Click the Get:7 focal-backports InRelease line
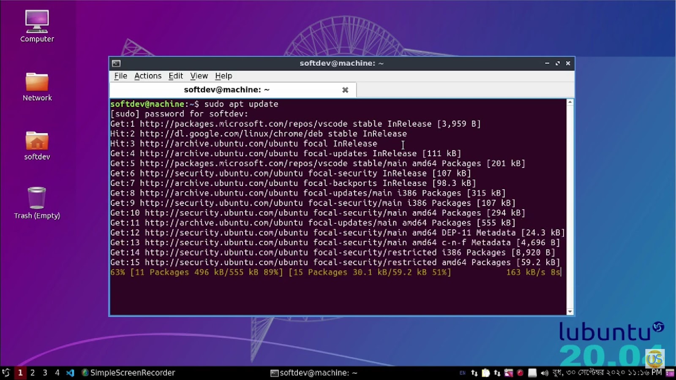The width and height of the screenshot is (676, 380). (x=293, y=183)
